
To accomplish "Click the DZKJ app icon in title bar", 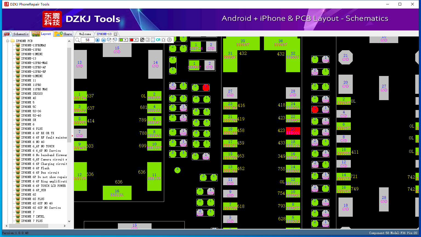I will (7, 4).
